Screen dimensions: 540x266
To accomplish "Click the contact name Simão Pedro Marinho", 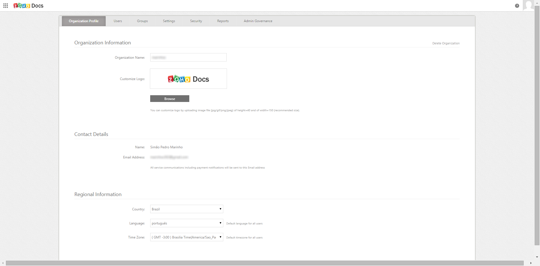I will [166, 147].
